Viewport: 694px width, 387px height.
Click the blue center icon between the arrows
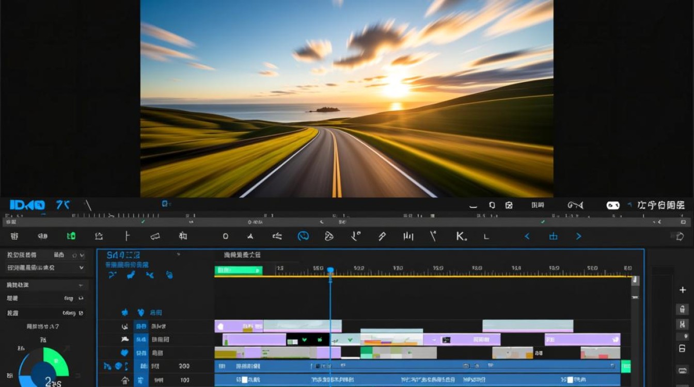point(553,236)
